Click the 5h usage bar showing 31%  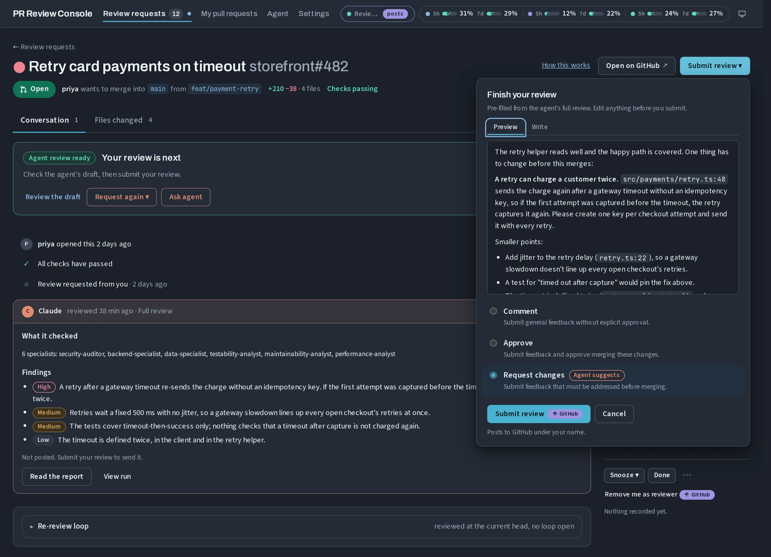point(449,14)
